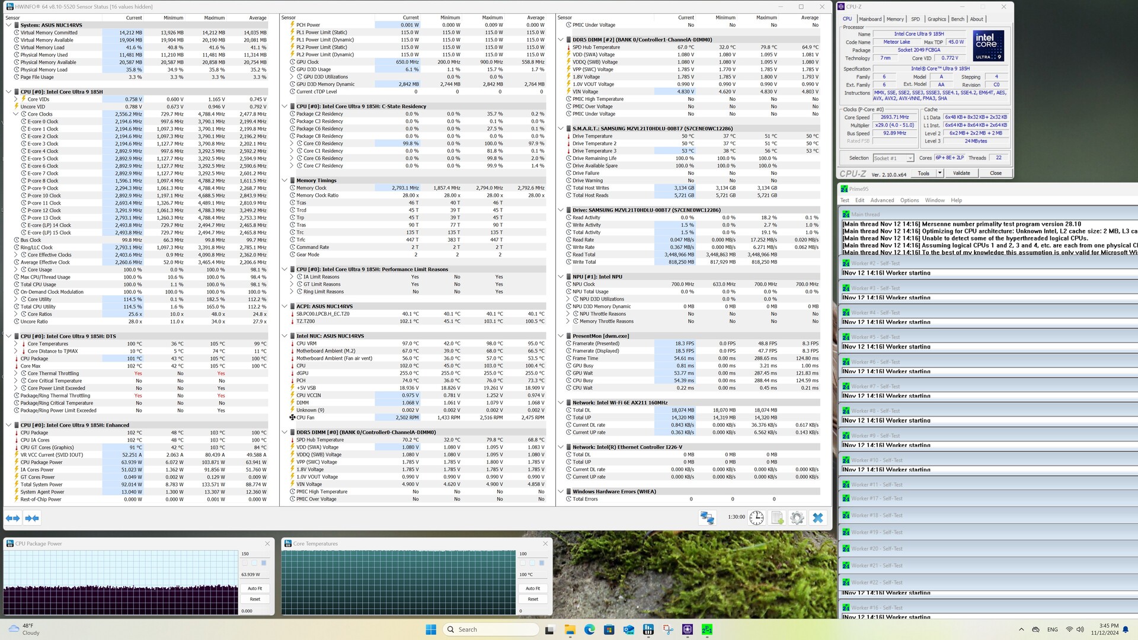This screenshot has height=640, width=1138.
Task: Open the Options menu in Prime95
Action: pos(909,200)
